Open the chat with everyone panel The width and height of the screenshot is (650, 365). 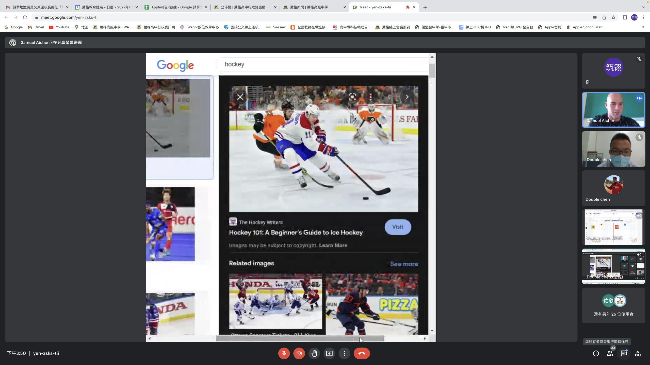pos(624,353)
